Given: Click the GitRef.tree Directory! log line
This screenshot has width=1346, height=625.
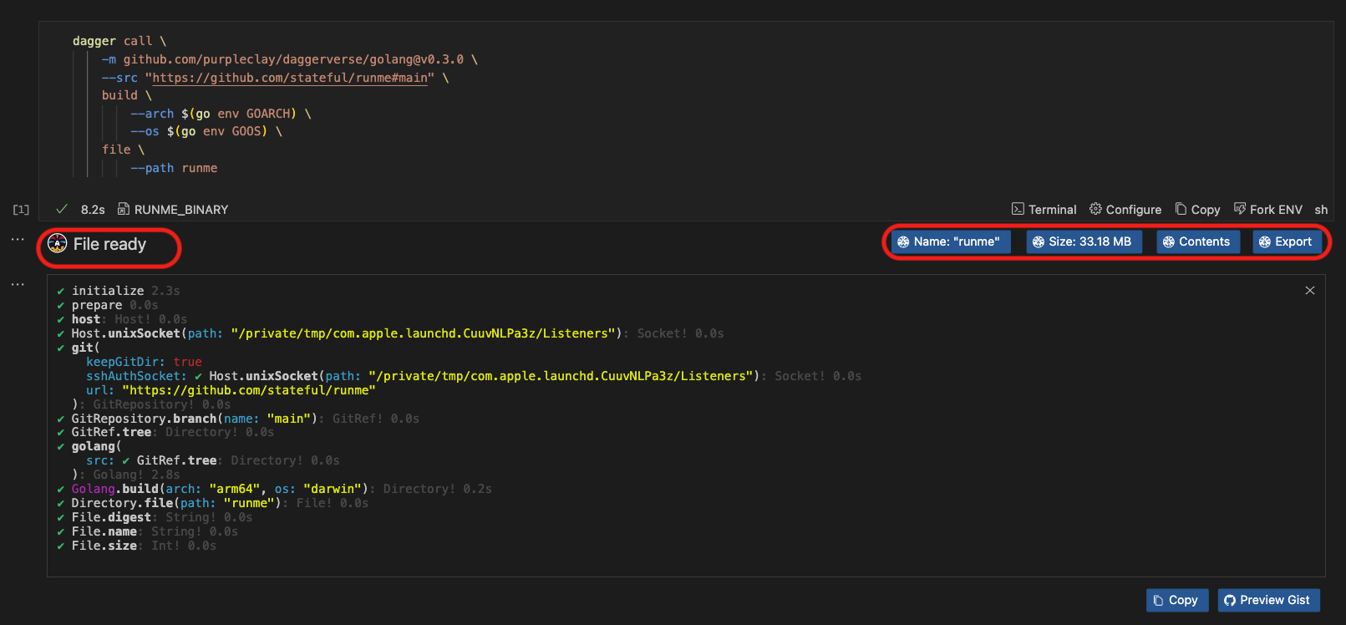Looking at the screenshot, I should [x=165, y=432].
